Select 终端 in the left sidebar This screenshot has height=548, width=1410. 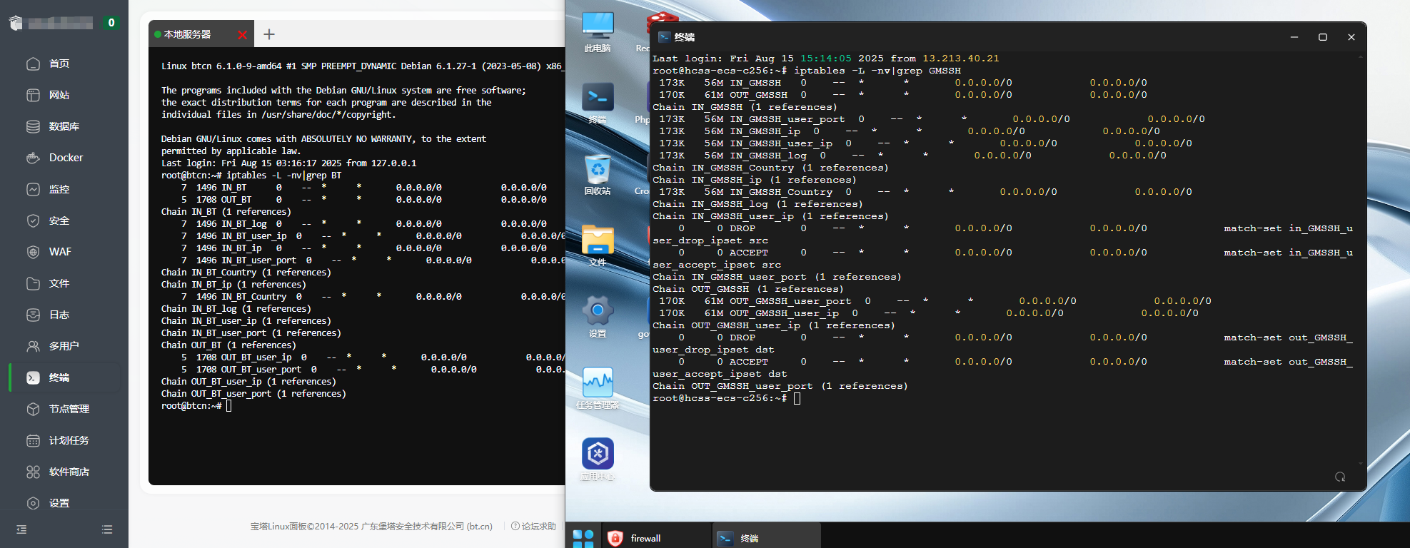(x=59, y=377)
